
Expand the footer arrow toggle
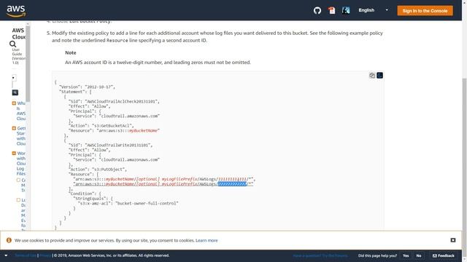[x=6, y=255]
